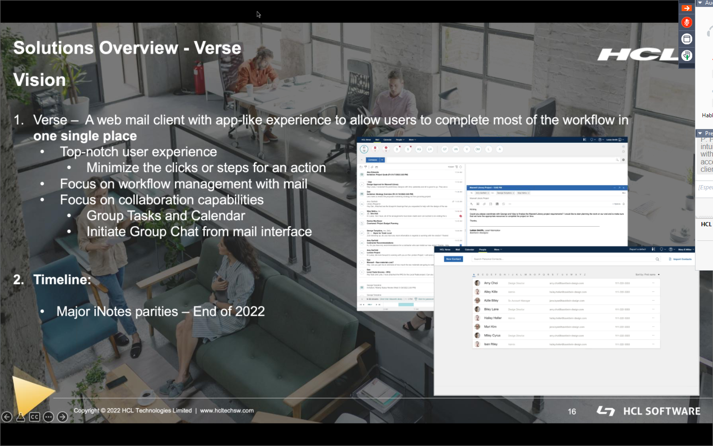This screenshot has width=713, height=446.
Task: Unmute the red microphone button
Action: pyautogui.click(x=687, y=22)
